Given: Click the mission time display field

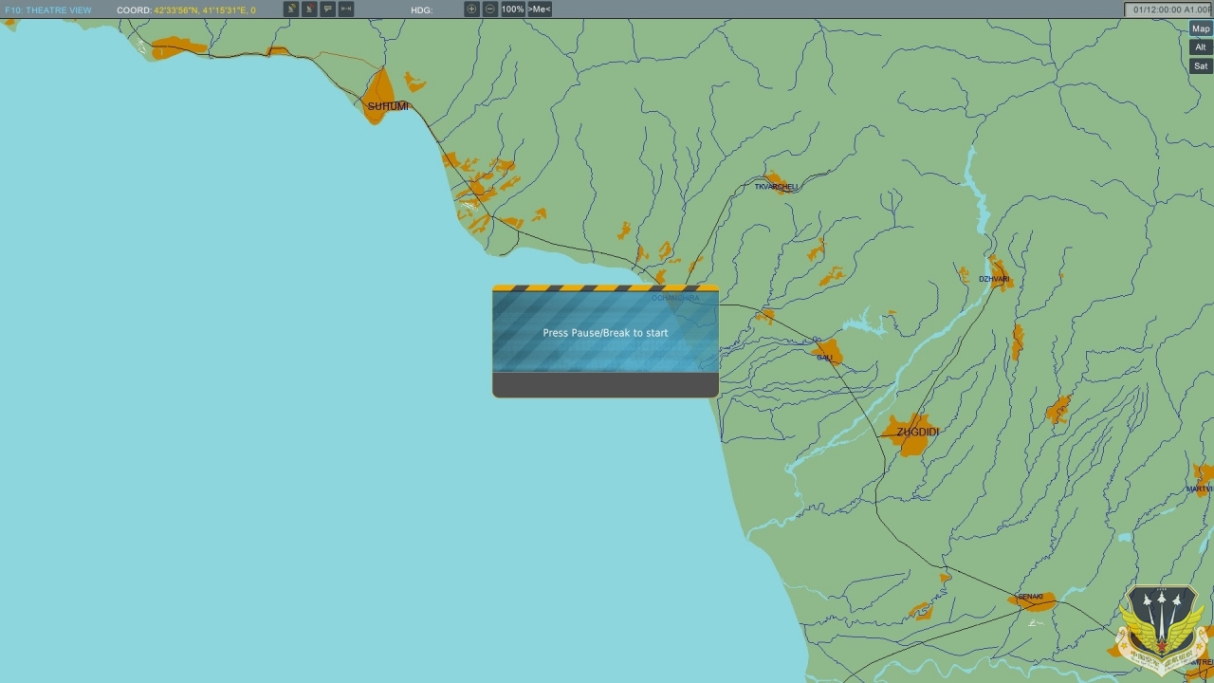Looking at the screenshot, I should point(1168,9).
